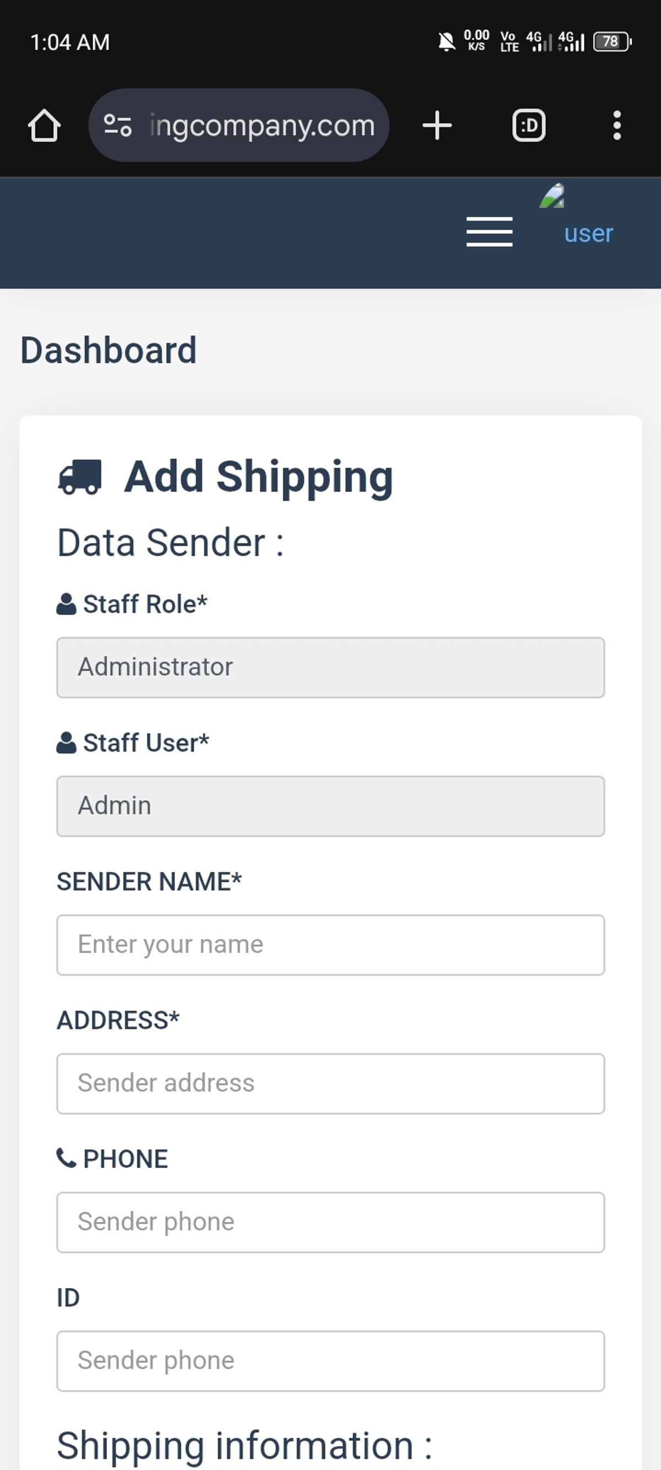Focus the Sender Name input field
This screenshot has width=661, height=1470.
[330, 944]
